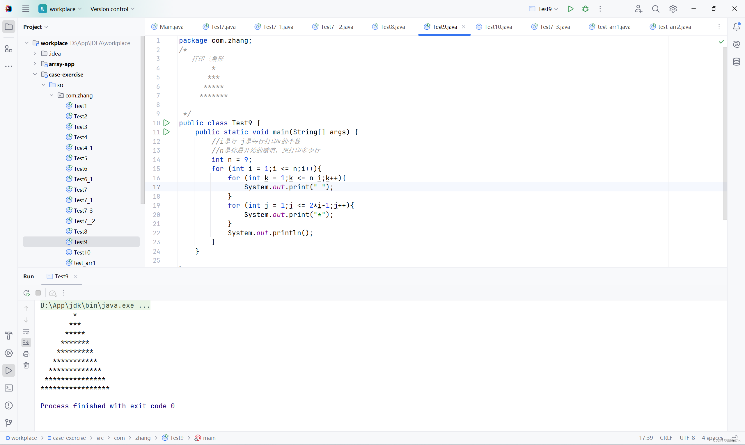Click run gutter icon on line 11
The height and width of the screenshot is (445, 745).
[166, 132]
